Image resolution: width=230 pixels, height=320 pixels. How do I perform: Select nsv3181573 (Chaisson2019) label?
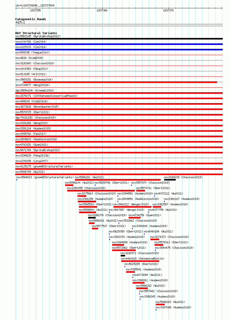(x=140, y=253)
